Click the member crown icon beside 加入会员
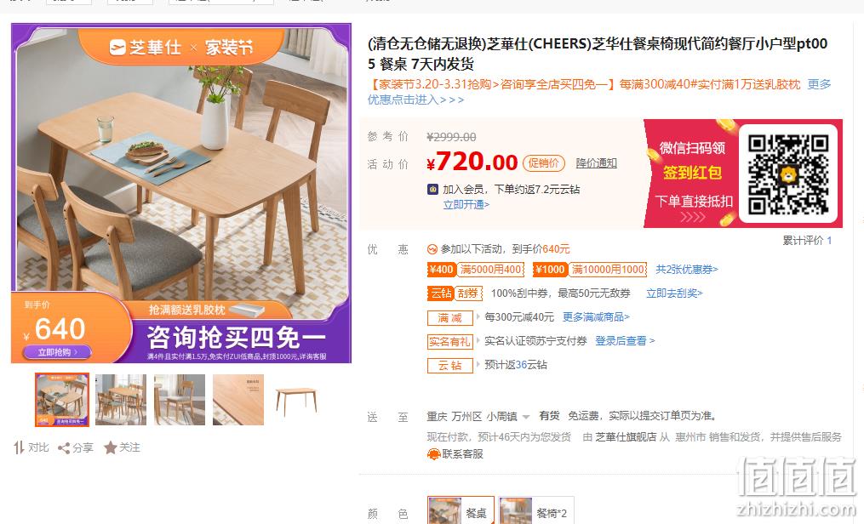The image size is (864, 524). (433, 190)
